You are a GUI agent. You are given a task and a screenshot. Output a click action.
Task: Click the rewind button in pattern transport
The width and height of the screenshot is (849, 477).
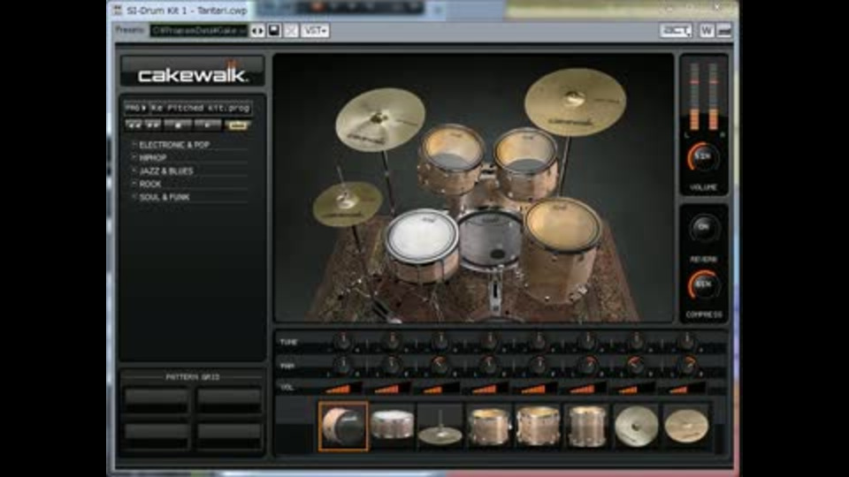click(134, 125)
